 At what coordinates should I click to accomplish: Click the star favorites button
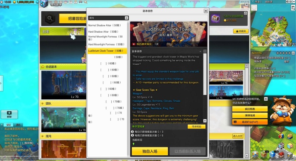pyautogui.click(x=241, y=31)
